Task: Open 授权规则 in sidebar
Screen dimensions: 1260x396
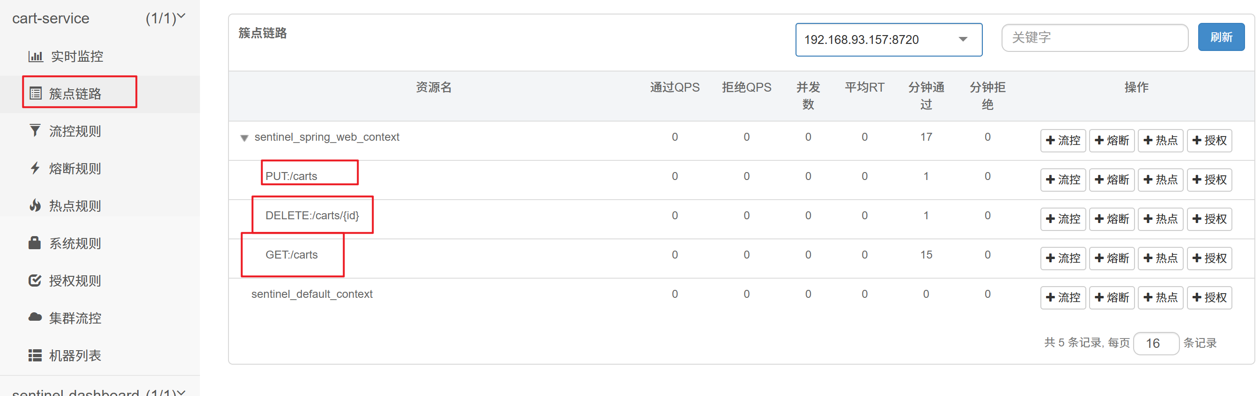Action: click(x=75, y=281)
